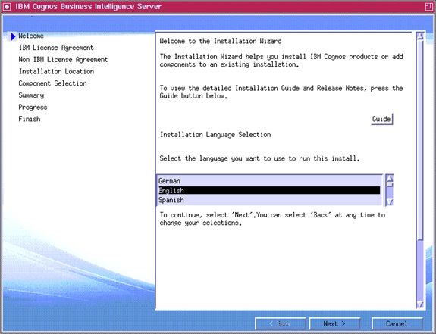Click the 'Installation Language Selection' heading
Viewport: 436px width, 334px height.
tap(215, 135)
